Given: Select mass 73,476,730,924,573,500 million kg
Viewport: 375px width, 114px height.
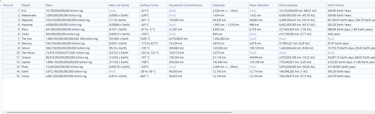Looking at the screenshot, I should pos(76,53).
